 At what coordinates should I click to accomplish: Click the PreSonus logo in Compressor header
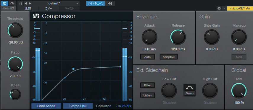click(x=36, y=16)
